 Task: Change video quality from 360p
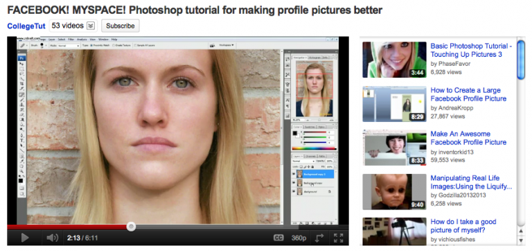click(299, 238)
